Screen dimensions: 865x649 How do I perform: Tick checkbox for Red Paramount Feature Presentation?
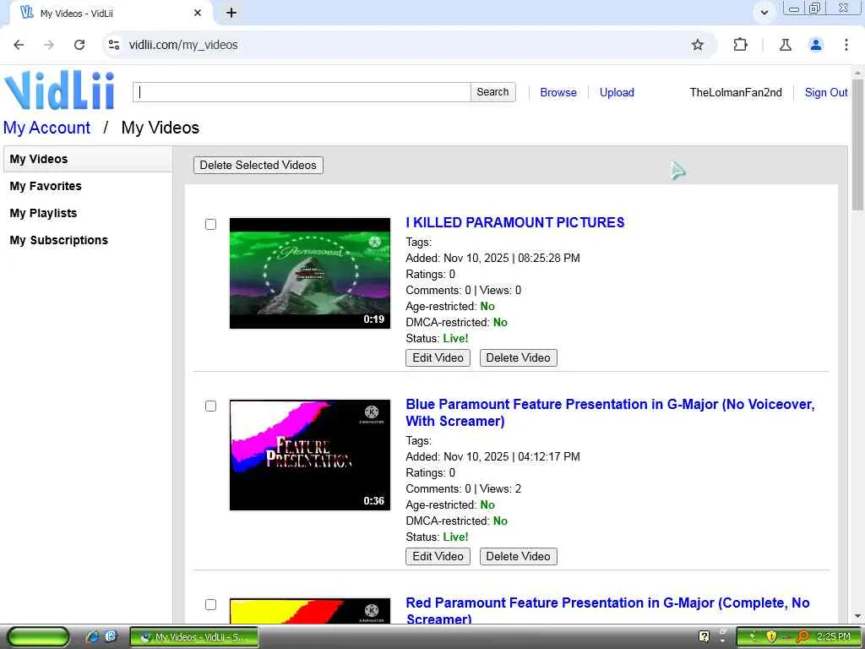point(210,605)
